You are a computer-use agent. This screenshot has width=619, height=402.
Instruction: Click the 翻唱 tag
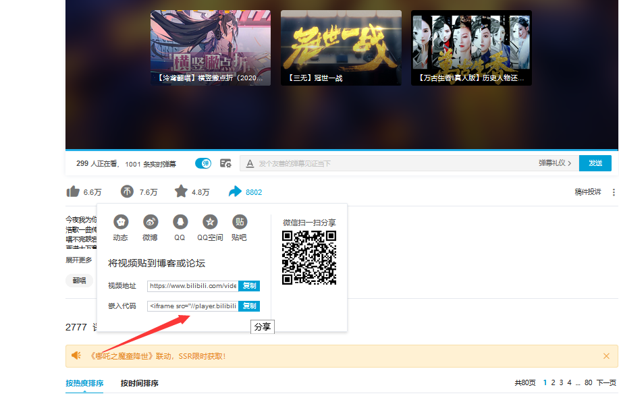click(79, 281)
